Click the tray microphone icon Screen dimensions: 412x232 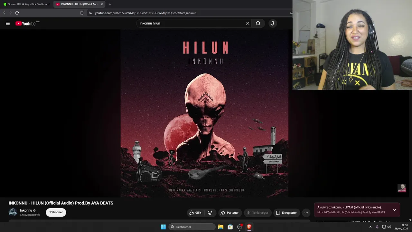pos(377,227)
